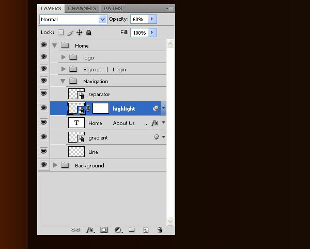Expand effects arrow on the highlight layer
This screenshot has width=310, height=249.
163,108
